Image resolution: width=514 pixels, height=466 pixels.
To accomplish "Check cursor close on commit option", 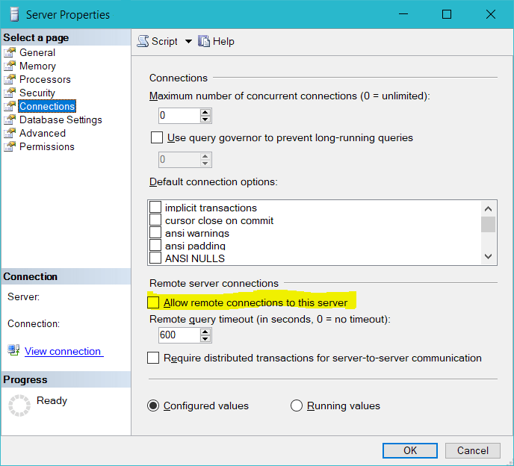I will point(155,220).
